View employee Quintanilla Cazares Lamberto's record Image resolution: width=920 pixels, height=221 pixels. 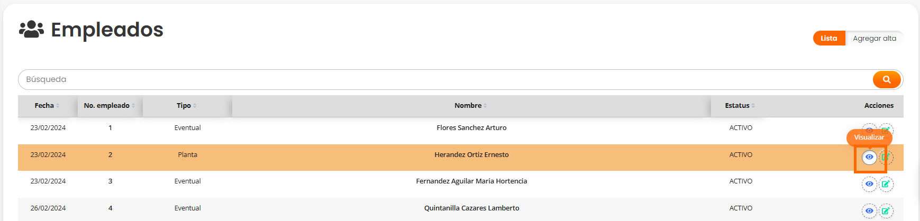pos(869,210)
